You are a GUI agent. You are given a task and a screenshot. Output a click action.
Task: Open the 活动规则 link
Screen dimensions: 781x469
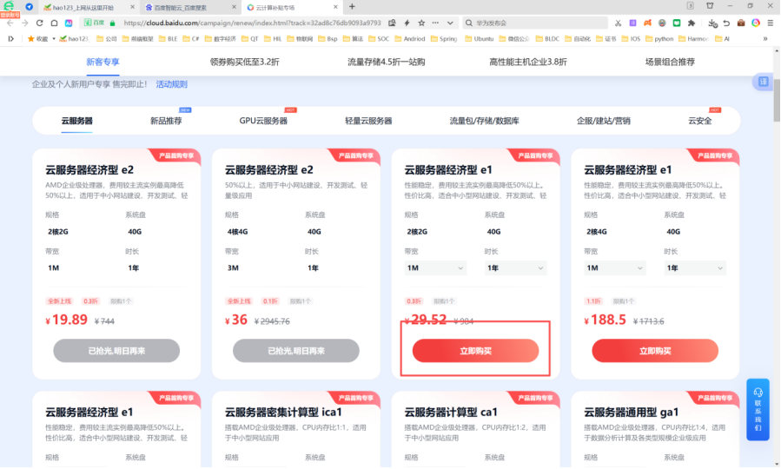[x=171, y=84]
